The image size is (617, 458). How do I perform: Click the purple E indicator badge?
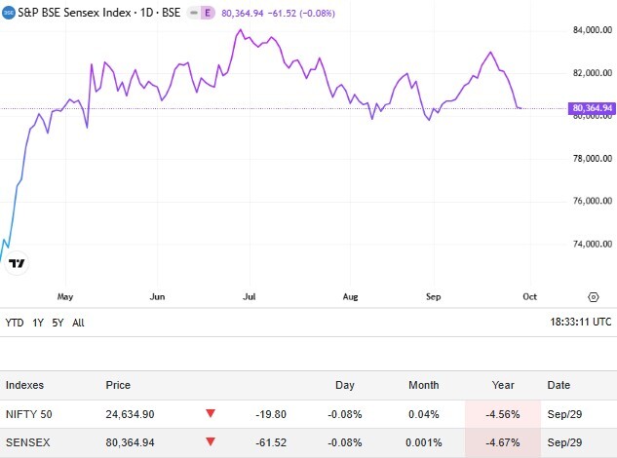(208, 10)
